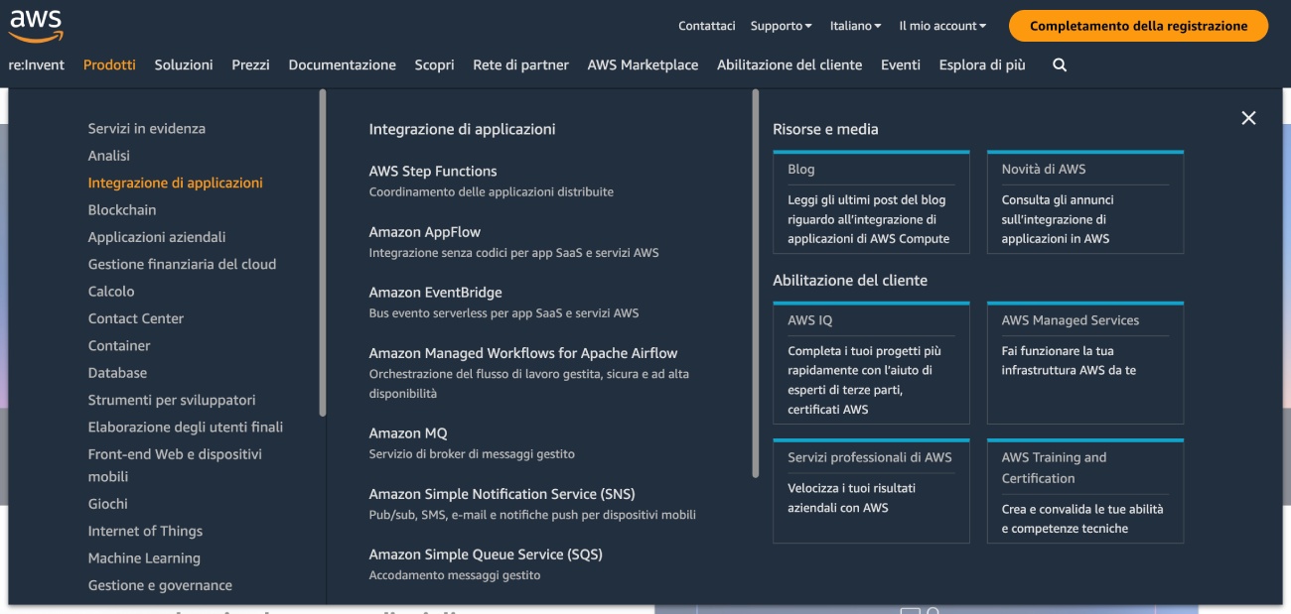Screen dimensions: 1291x614
Task: Close the Prodotti mega menu
Action: pyautogui.click(x=1248, y=118)
